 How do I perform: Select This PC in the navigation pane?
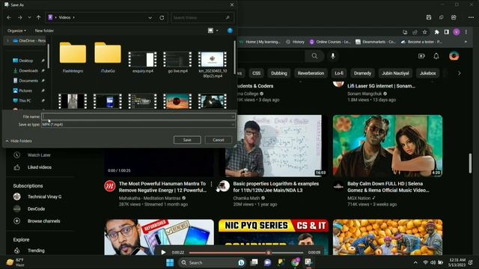[x=25, y=101]
